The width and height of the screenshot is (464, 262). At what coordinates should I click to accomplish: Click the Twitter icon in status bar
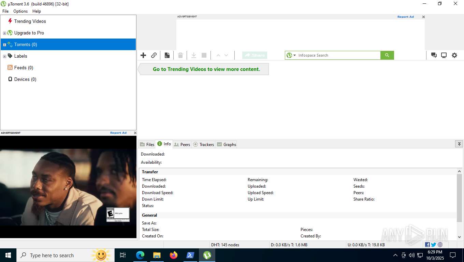[434, 245]
